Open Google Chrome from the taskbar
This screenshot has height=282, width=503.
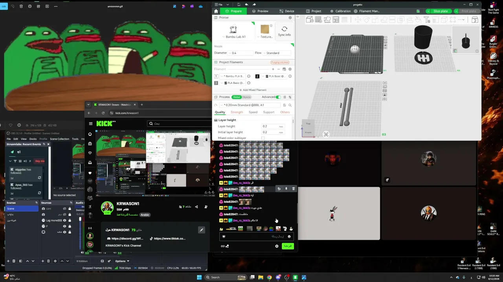pos(269,277)
